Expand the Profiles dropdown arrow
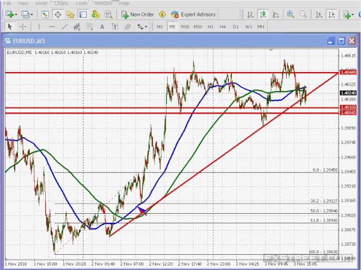 click(32, 15)
